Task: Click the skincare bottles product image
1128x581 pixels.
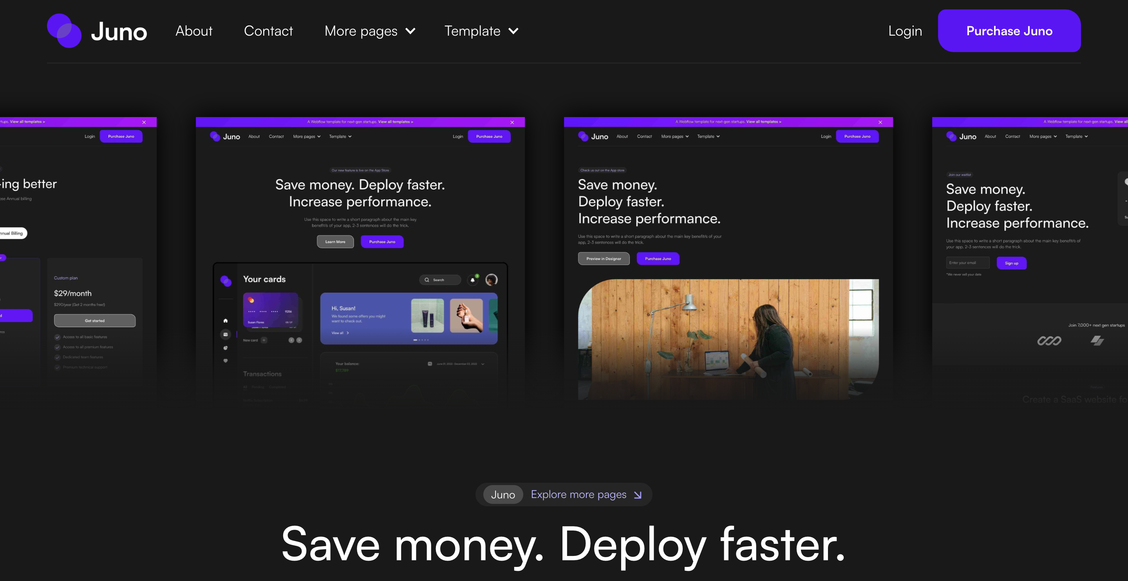Action: coord(427,316)
